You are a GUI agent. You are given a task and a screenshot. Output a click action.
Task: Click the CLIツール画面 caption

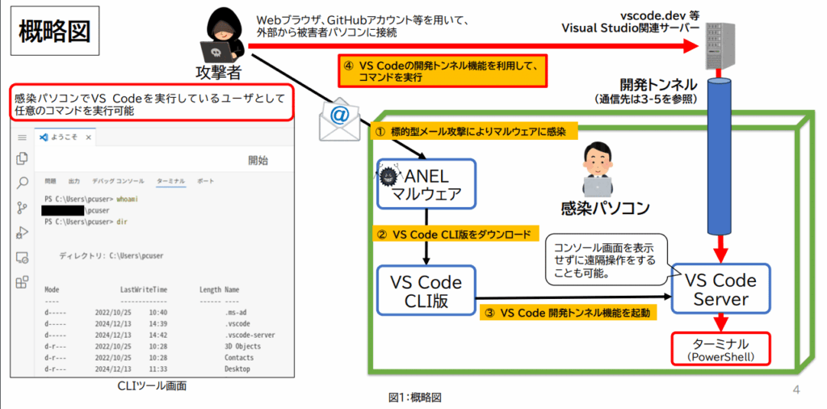(x=153, y=387)
